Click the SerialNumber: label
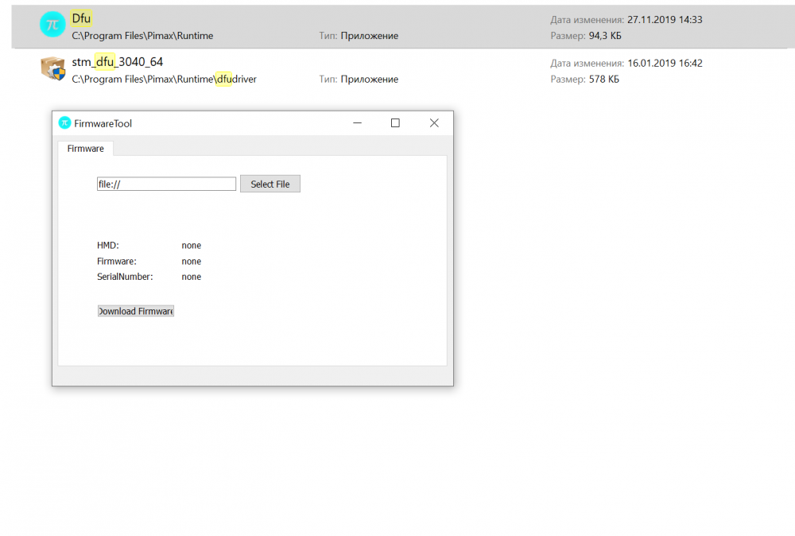This screenshot has height=536, width=795. tap(125, 277)
